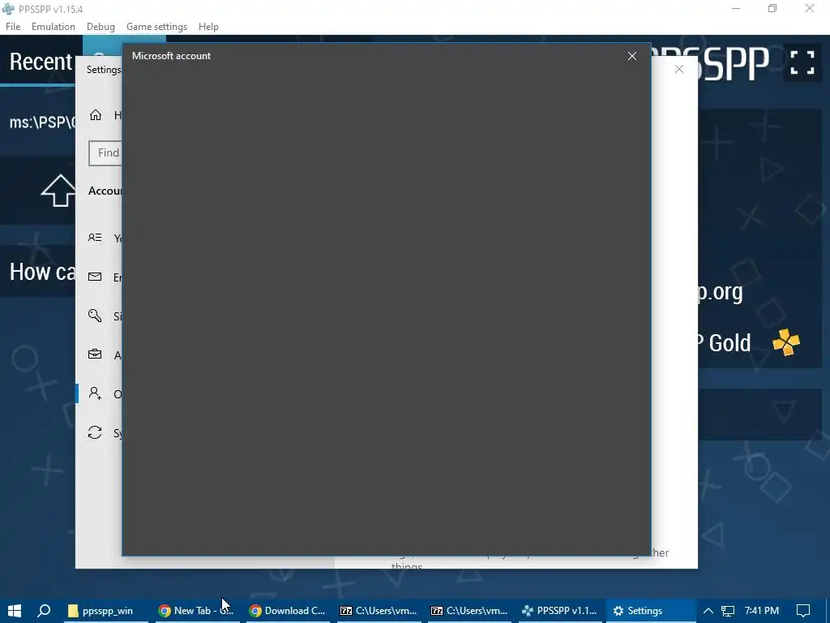
Task: Click the Email envelope icon in Settings
Action: click(95, 277)
